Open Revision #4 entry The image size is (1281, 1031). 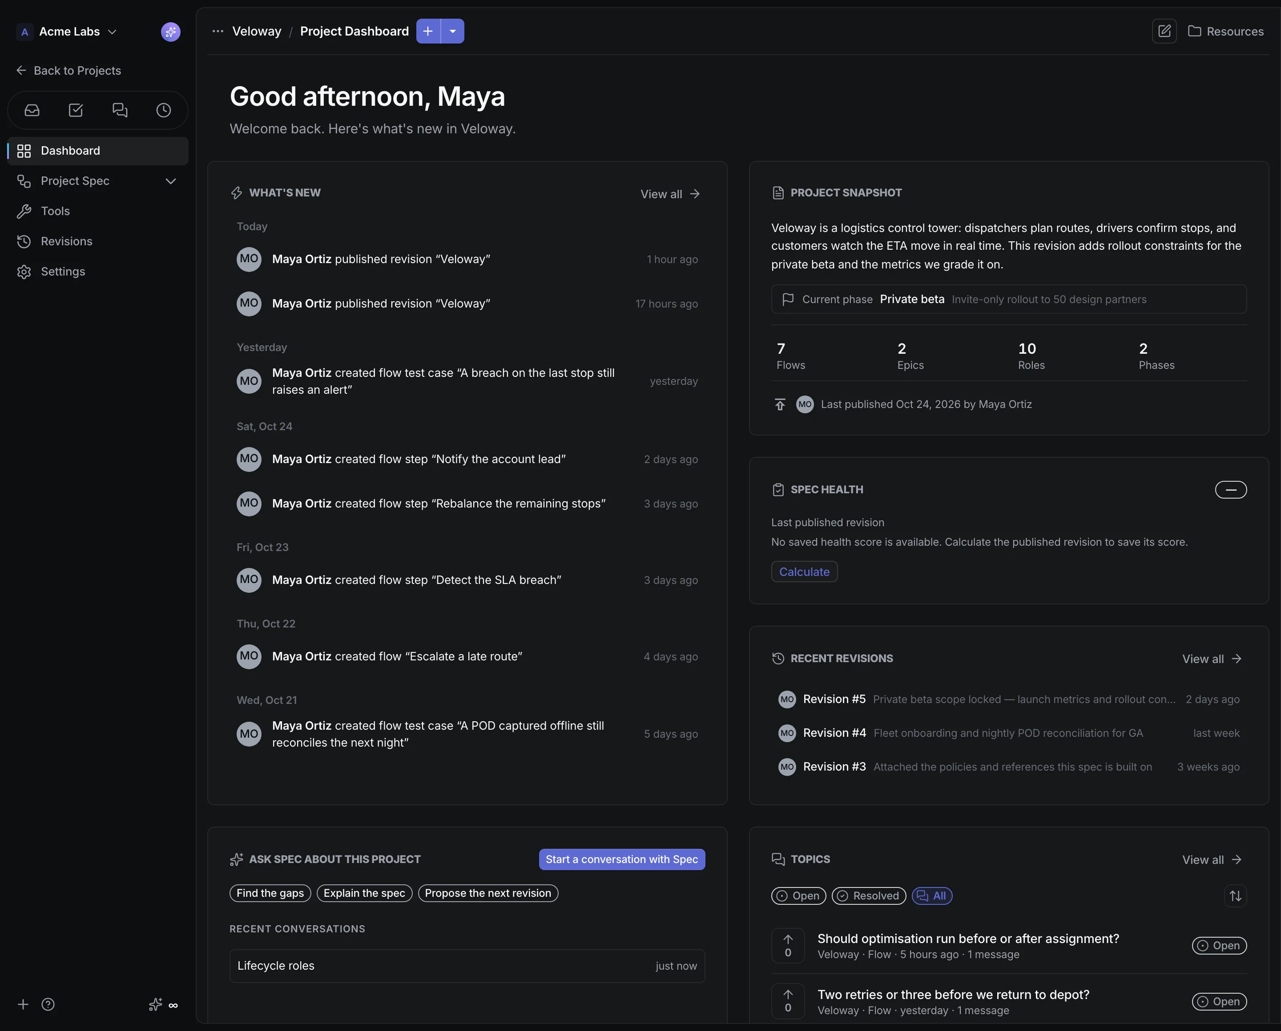click(x=1009, y=733)
